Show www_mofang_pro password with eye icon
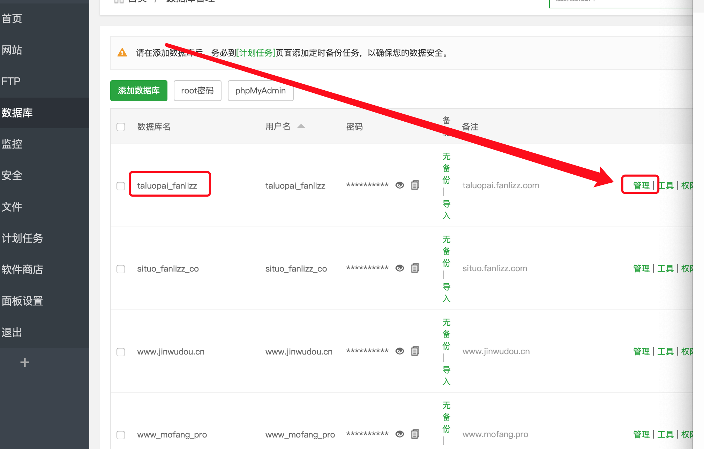The image size is (704, 449). click(400, 434)
